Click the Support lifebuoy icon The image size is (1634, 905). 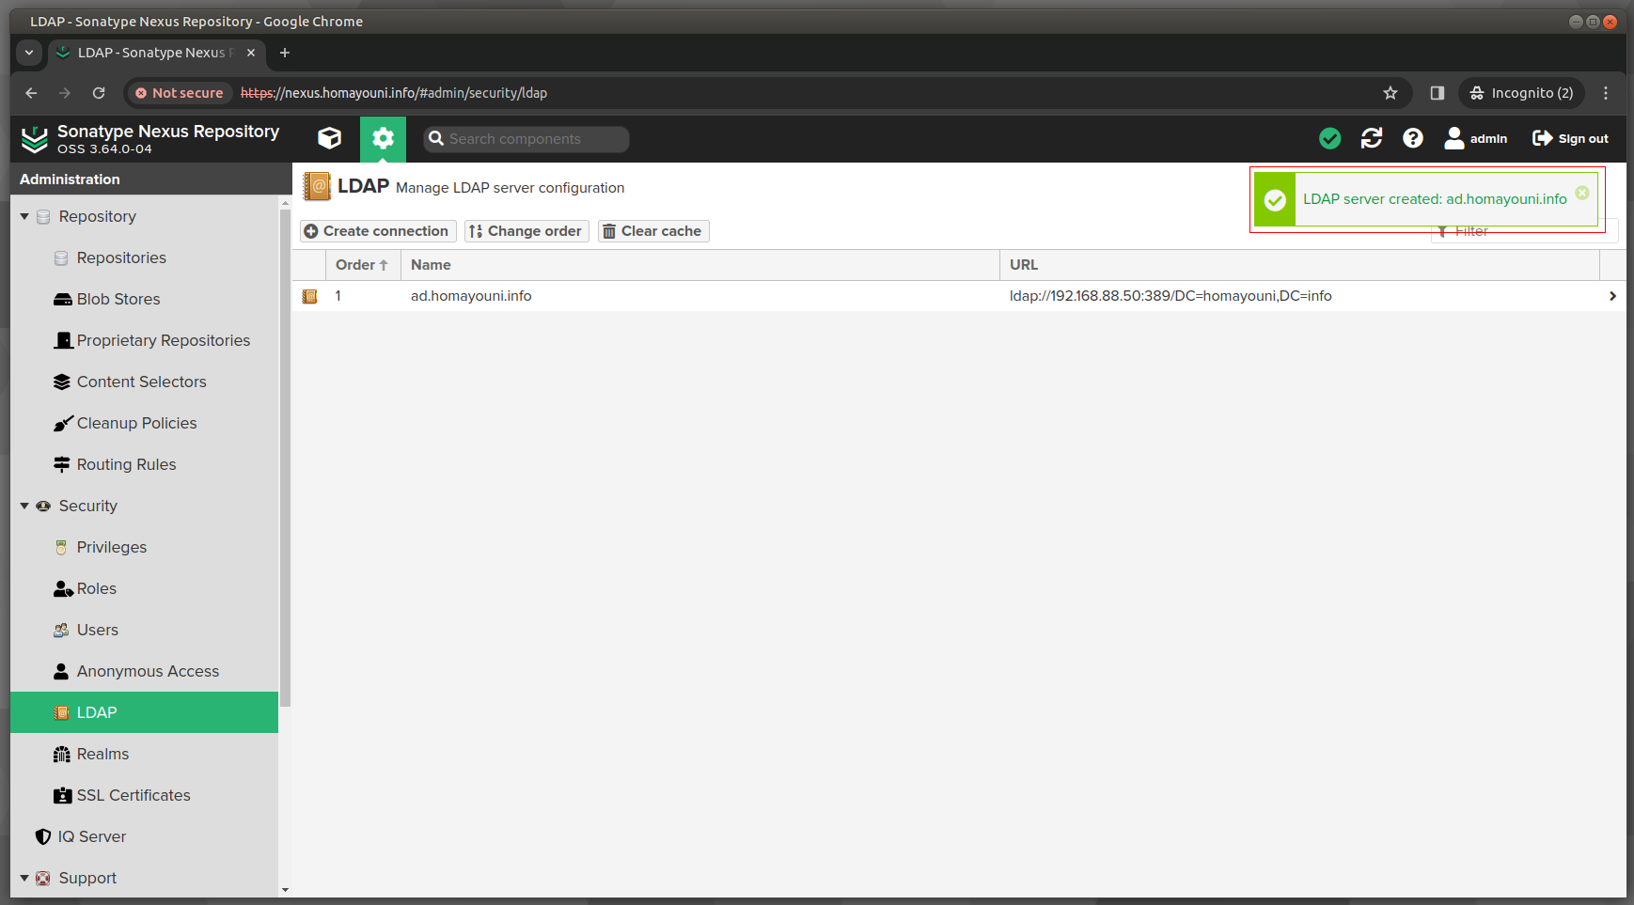pos(42,878)
